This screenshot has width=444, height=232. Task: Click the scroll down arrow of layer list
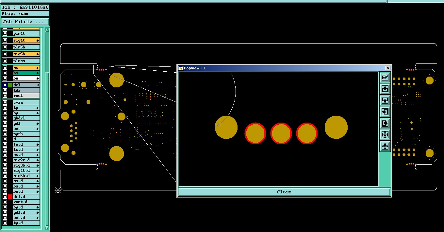coord(47,228)
